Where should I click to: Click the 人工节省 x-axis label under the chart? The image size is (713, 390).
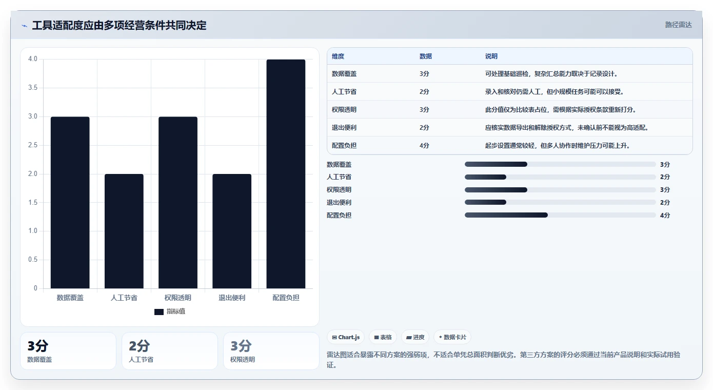(124, 298)
